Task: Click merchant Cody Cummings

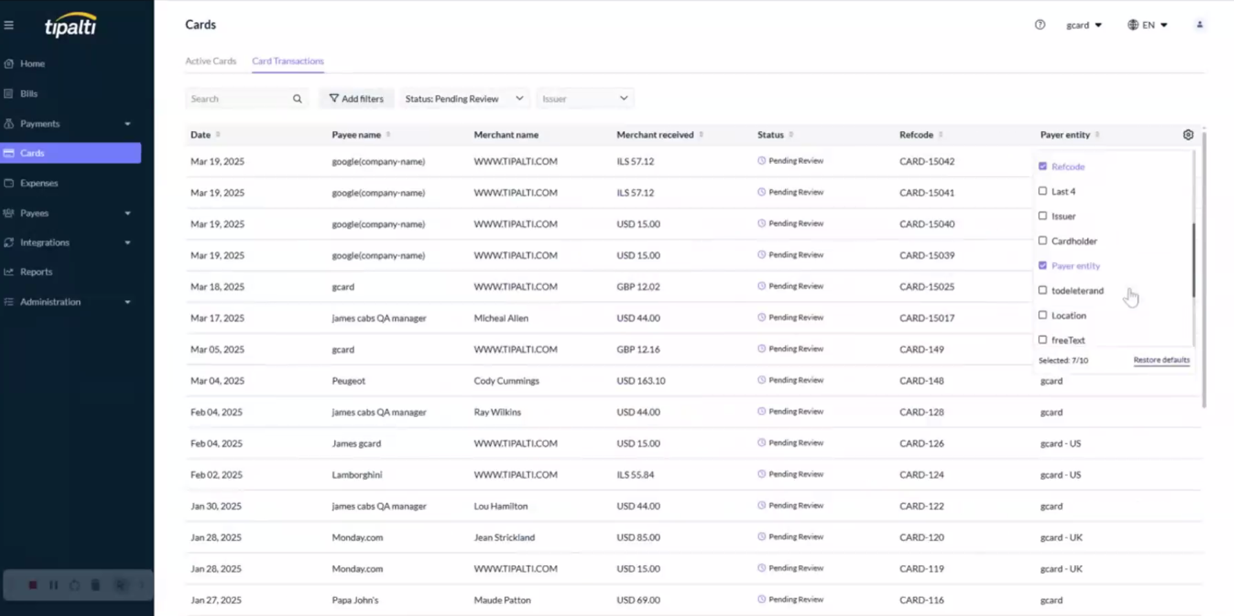Action: [506, 380]
